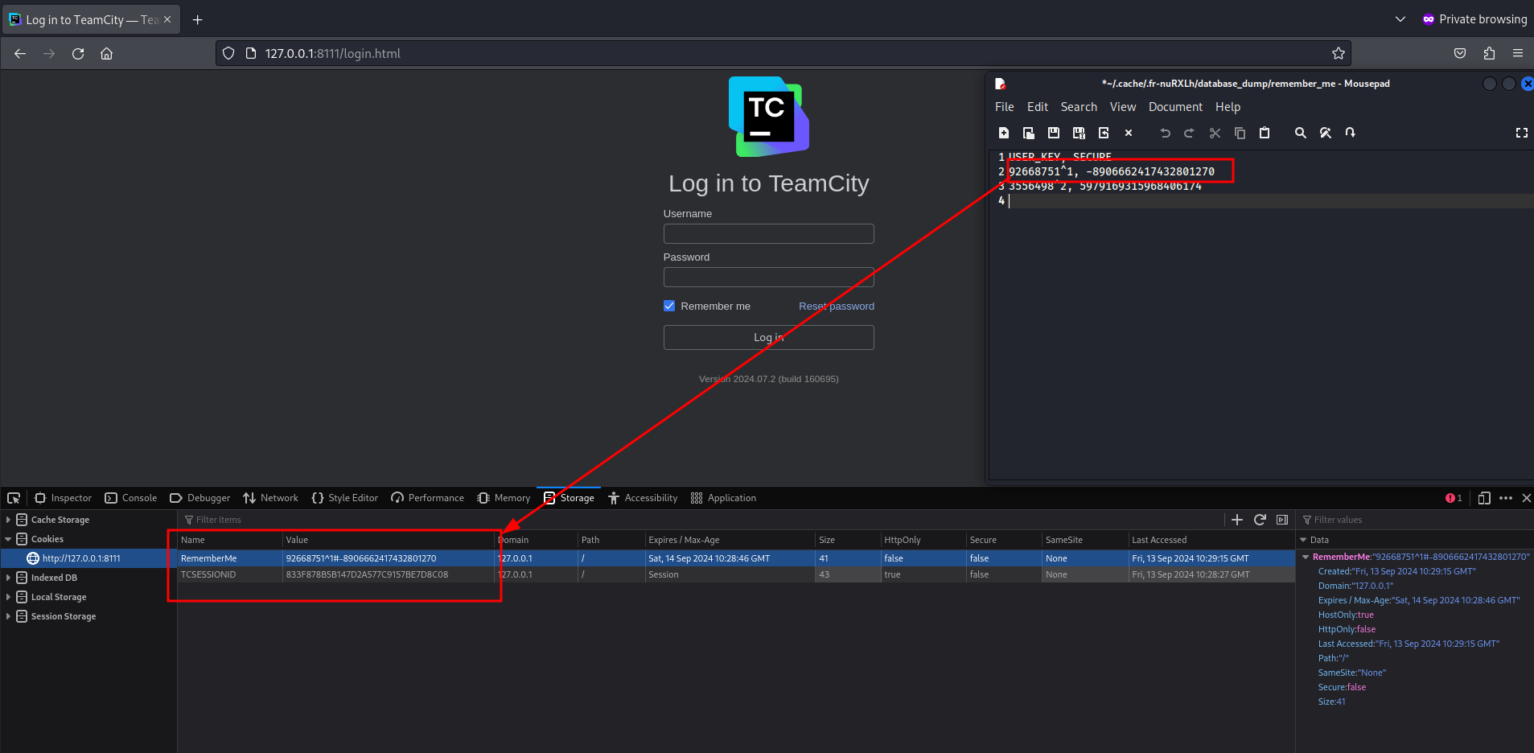The image size is (1534, 753).
Task: Create a new document in Mousepad toolbar
Action: pos(1004,133)
